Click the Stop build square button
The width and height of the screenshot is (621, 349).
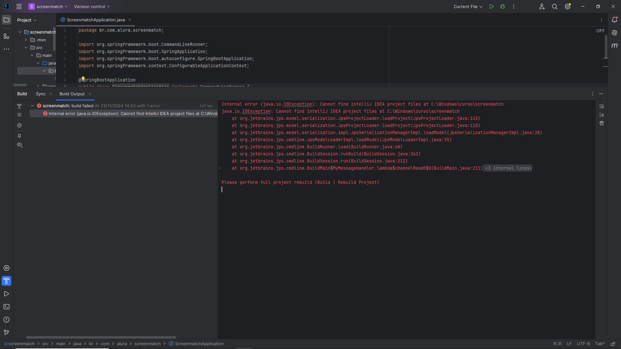[19, 115]
